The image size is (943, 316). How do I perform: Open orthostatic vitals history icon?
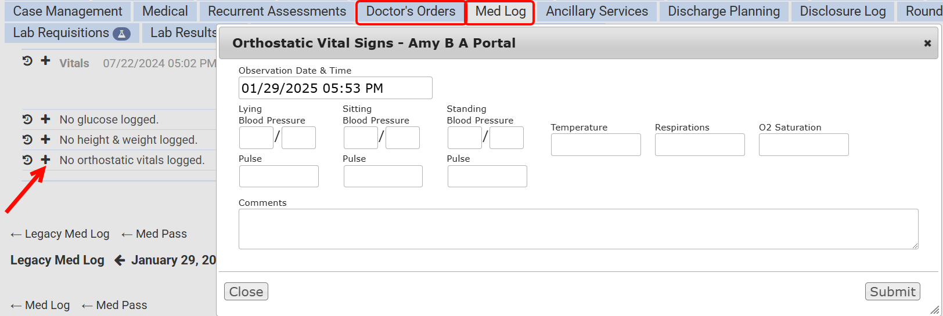point(27,160)
